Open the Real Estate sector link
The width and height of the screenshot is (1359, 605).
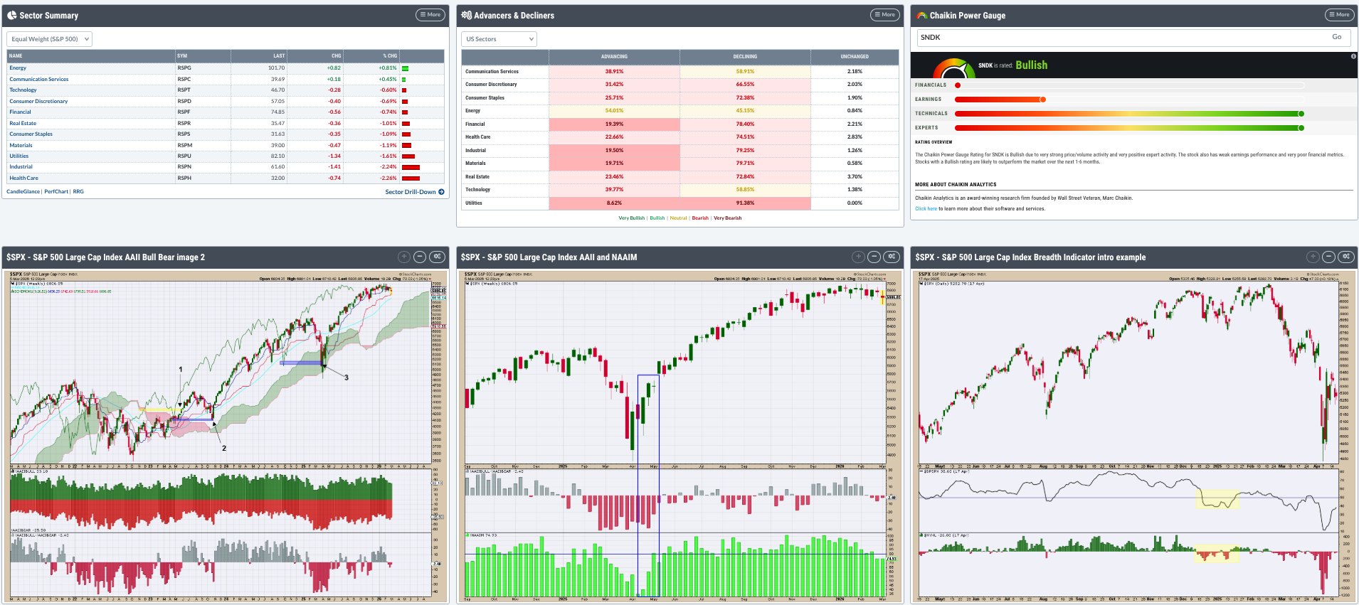coord(23,123)
